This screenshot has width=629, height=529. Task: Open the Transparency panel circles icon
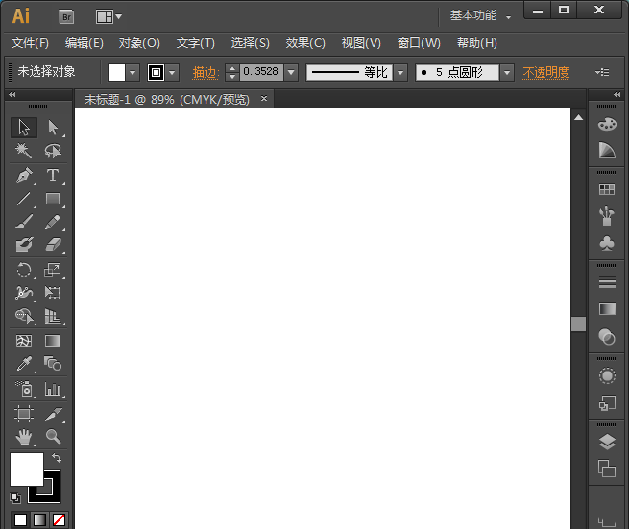coord(607,336)
